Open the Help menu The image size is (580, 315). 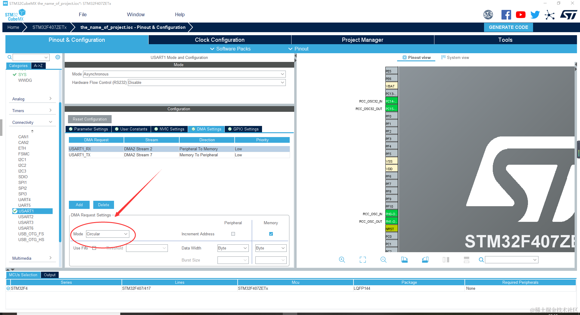coord(180,14)
